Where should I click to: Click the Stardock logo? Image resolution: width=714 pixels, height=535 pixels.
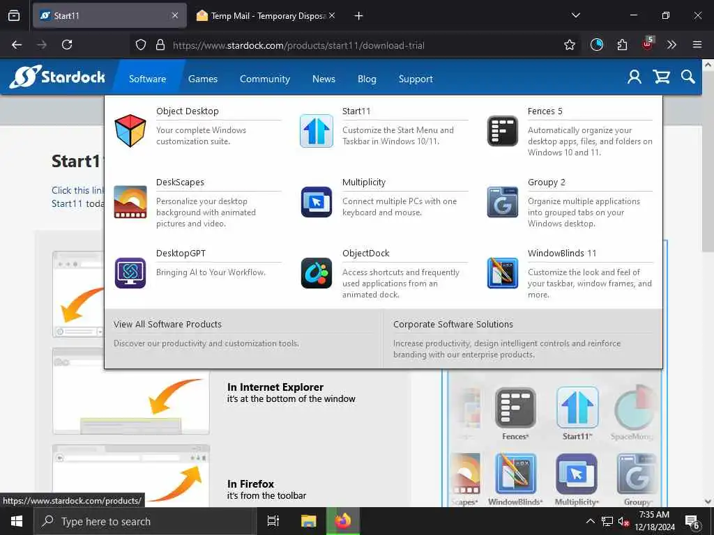[57, 77]
